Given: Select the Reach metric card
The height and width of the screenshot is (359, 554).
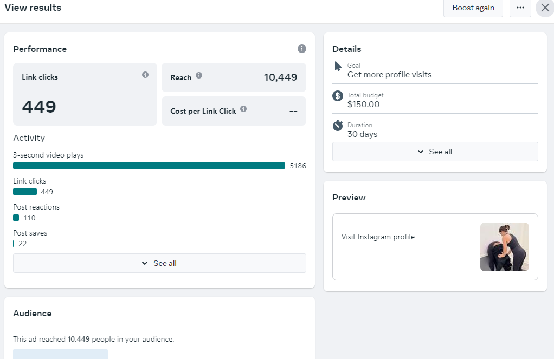Looking at the screenshot, I should tap(234, 77).
